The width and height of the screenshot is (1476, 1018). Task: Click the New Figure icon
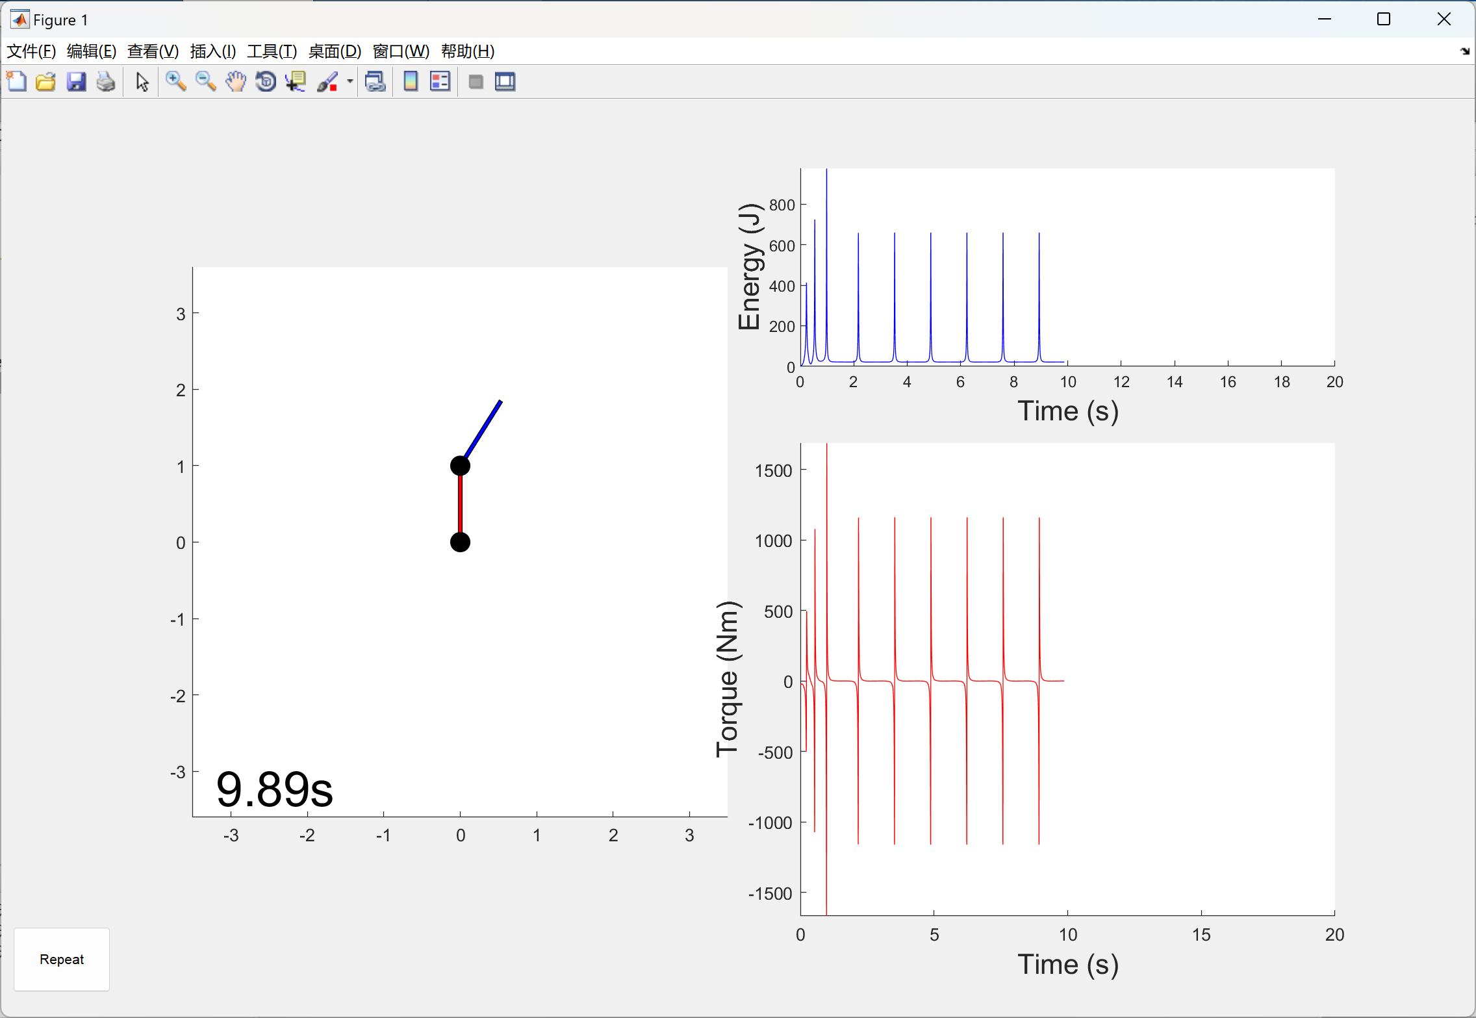16,82
